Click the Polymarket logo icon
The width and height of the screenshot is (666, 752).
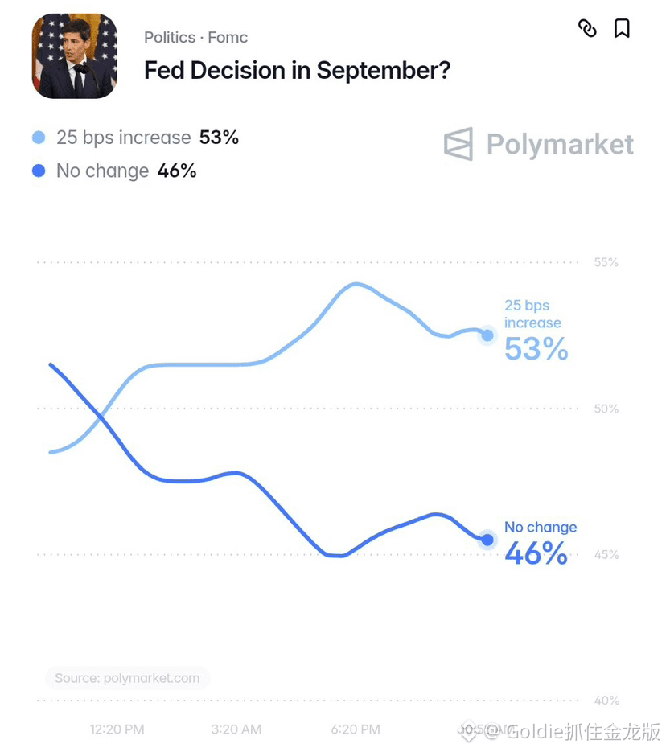[x=458, y=144]
